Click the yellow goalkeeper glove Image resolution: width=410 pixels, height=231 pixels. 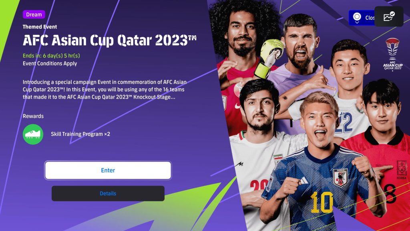(269, 58)
